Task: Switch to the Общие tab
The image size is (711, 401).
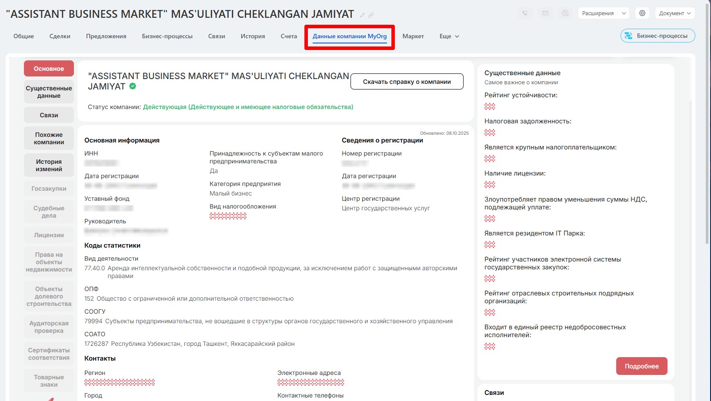Action: (x=23, y=36)
